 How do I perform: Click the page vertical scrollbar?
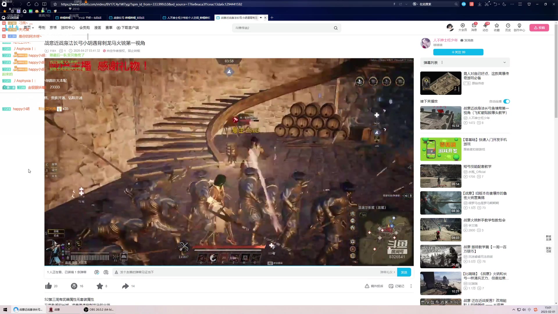coord(556,71)
